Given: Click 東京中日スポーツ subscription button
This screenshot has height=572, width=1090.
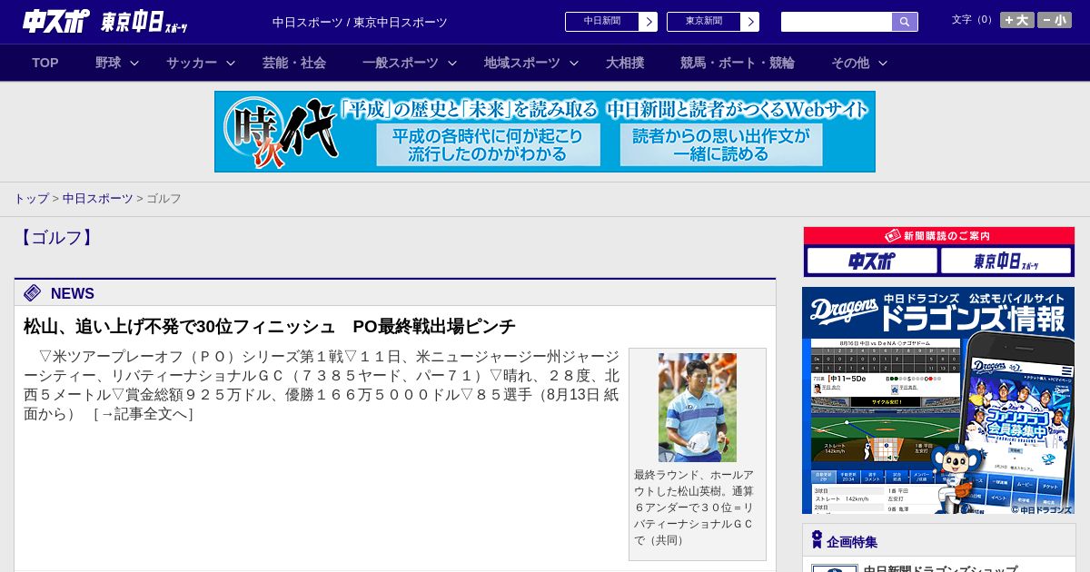Looking at the screenshot, I should [1006, 261].
